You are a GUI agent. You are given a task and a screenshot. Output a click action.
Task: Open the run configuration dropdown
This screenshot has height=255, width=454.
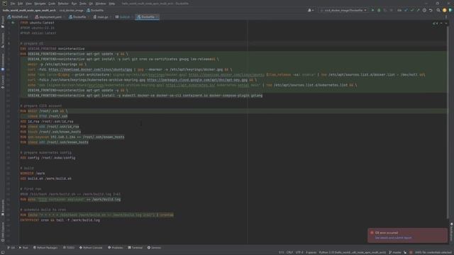[343, 10]
